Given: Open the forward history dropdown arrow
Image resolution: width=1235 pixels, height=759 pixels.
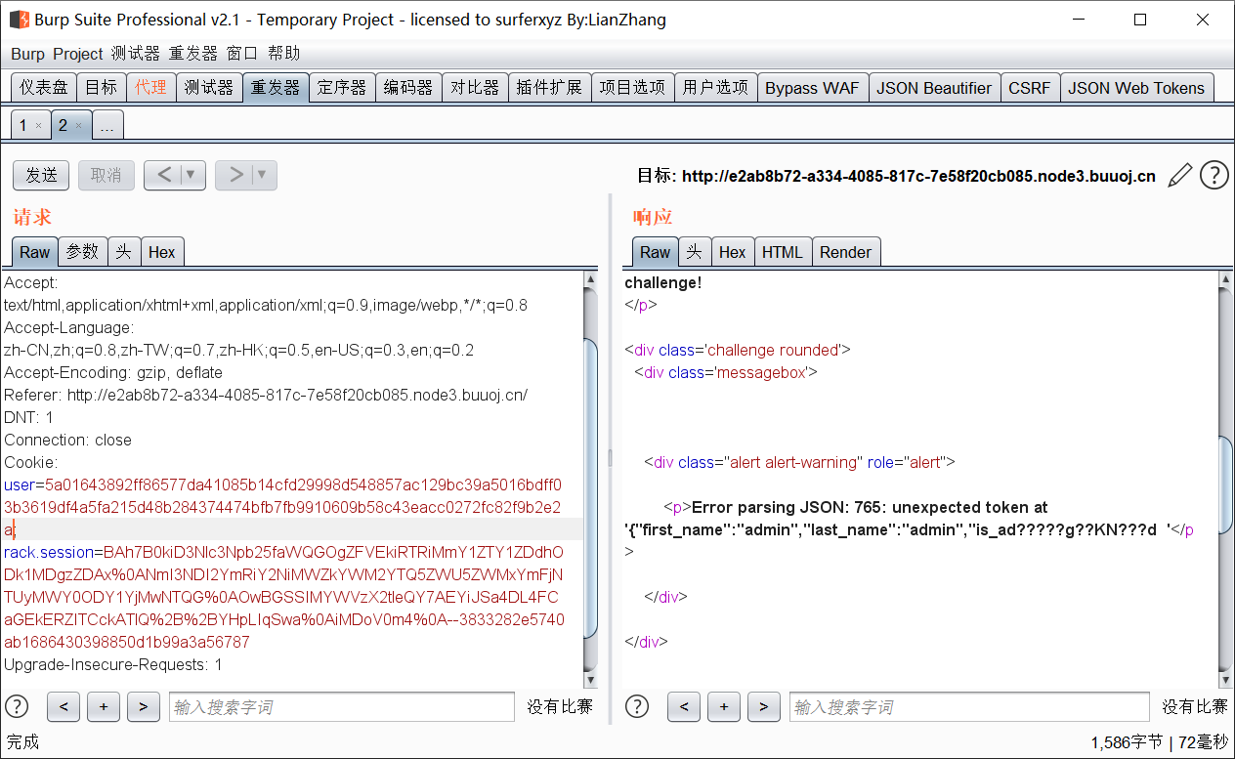Looking at the screenshot, I should 263,175.
